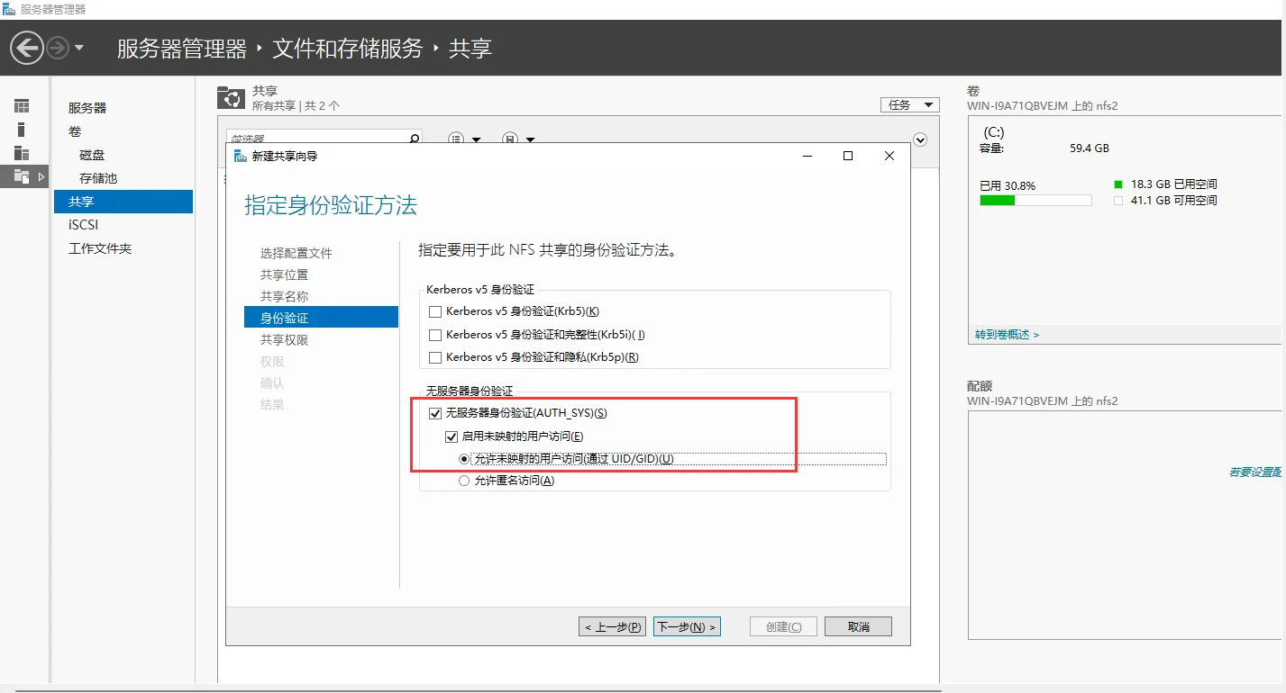Screen dimensions: 1286x693
Task: Expand the filter panel chevron
Action: [x=920, y=139]
